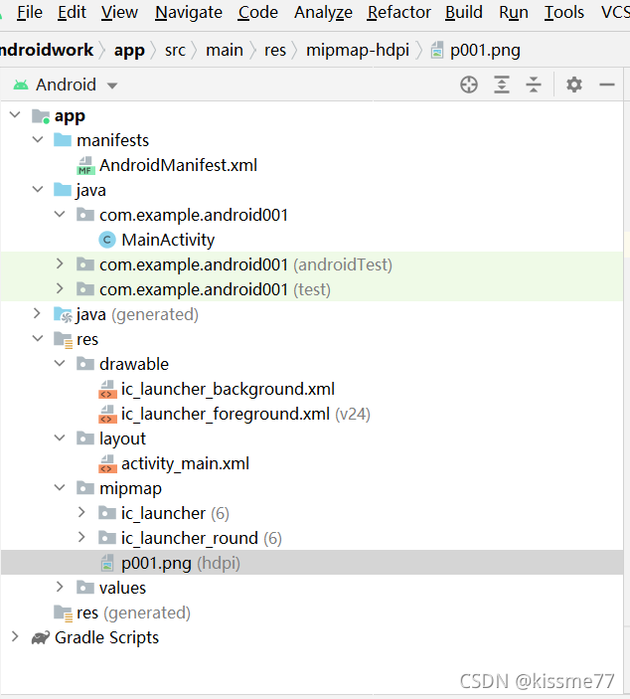The image size is (630, 699).
Task: Click the mipmap-hdpi breadcrumb segment
Action: (358, 51)
